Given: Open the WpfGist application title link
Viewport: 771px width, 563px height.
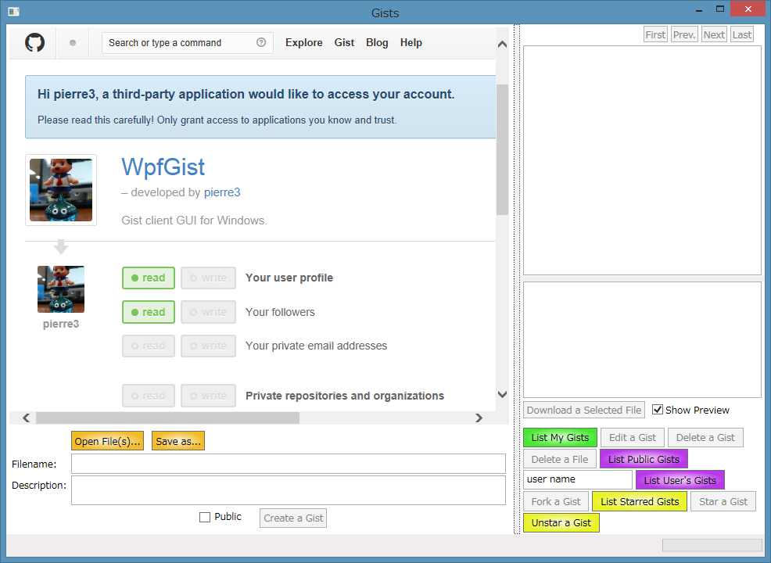Looking at the screenshot, I should [x=163, y=167].
